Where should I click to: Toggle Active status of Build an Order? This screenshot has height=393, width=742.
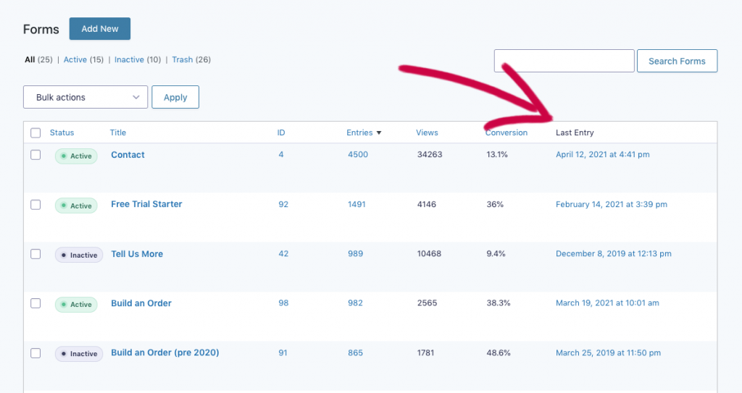pos(76,305)
